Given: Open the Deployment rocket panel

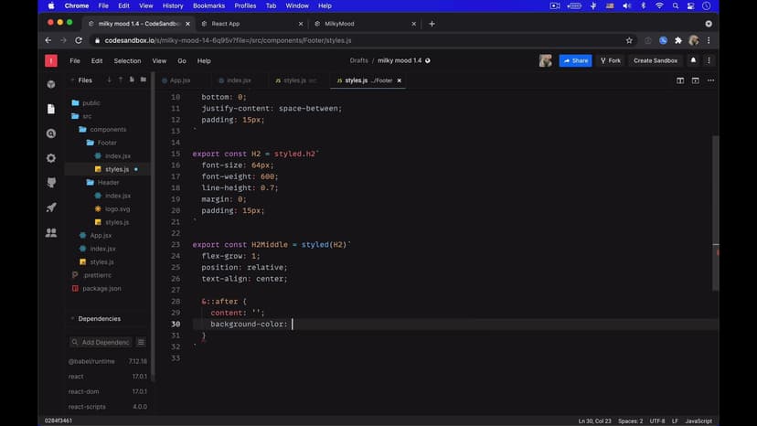Looking at the screenshot, I should pyautogui.click(x=51, y=208).
